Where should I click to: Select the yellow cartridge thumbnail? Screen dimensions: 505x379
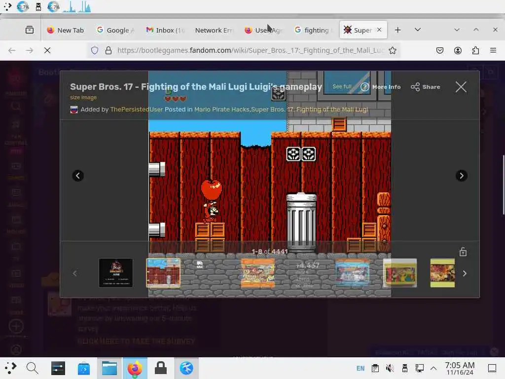(x=399, y=272)
